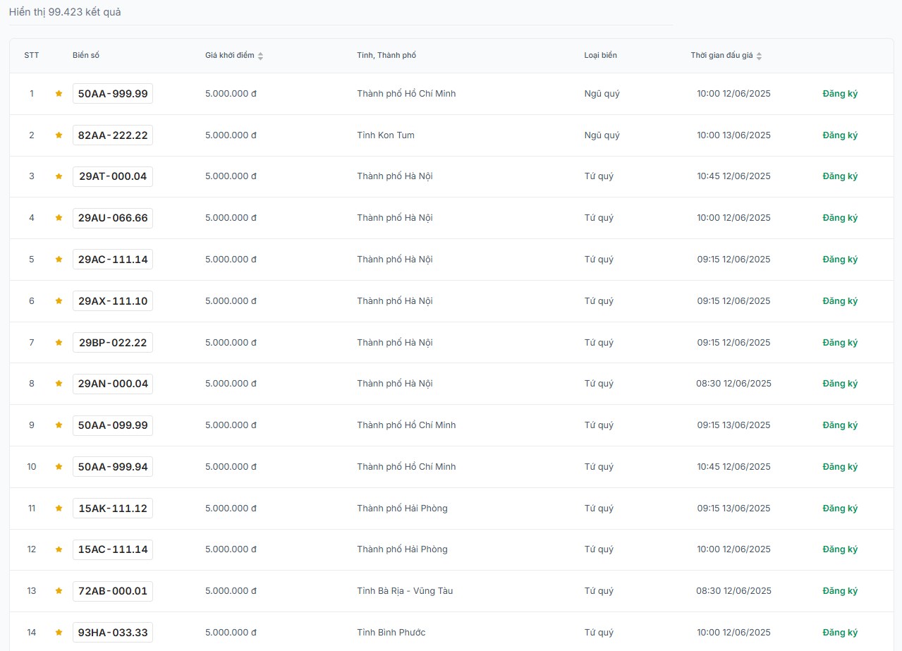Toggle star beside 93HA-033.33
This screenshot has height=651, width=902.
tap(59, 633)
